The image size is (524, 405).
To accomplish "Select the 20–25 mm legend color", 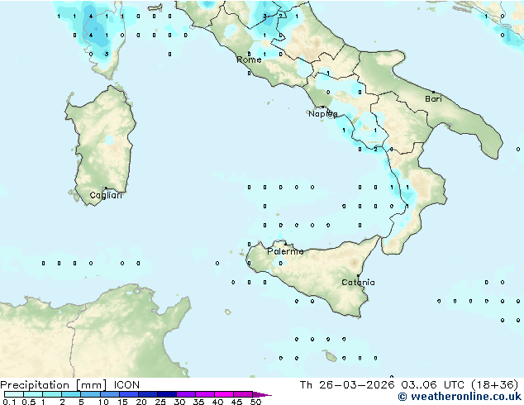I will click(148, 394).
